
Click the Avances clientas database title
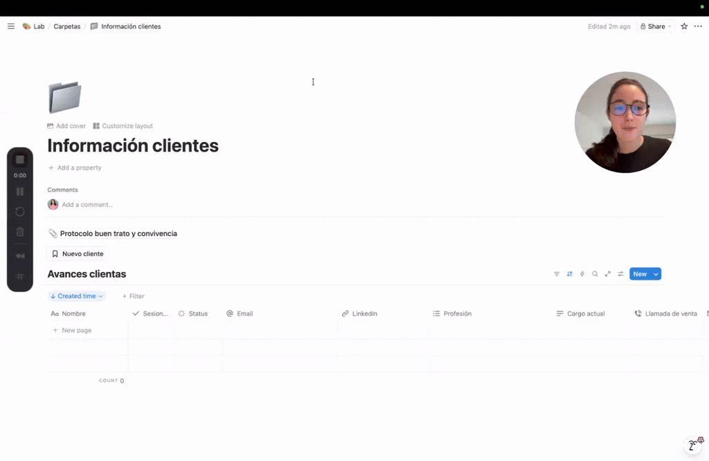[87, 274]
